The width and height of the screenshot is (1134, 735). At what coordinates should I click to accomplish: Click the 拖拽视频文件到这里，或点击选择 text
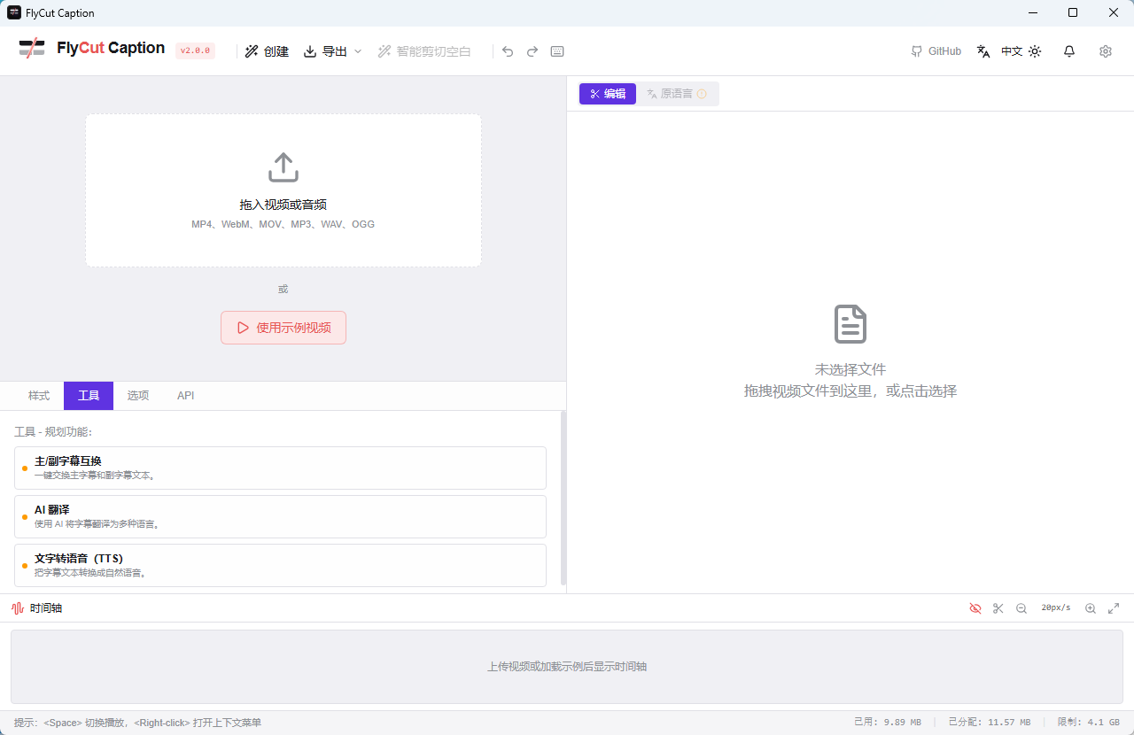[x=850, y=391]
